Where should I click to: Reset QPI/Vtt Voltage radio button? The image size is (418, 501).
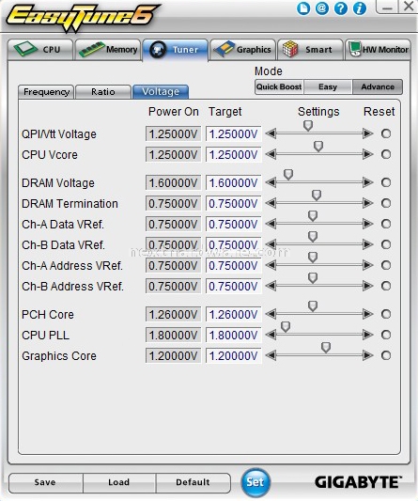(386, 133)
